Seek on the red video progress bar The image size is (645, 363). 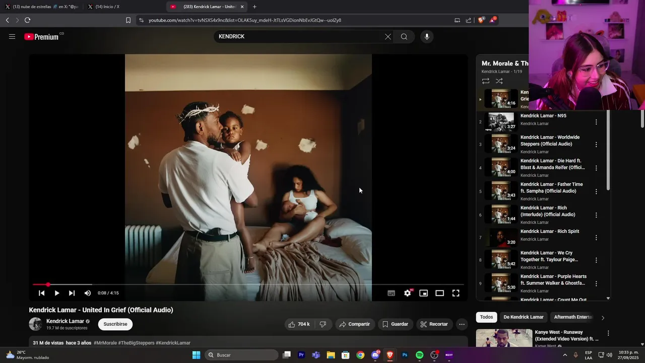coord(248,284)
